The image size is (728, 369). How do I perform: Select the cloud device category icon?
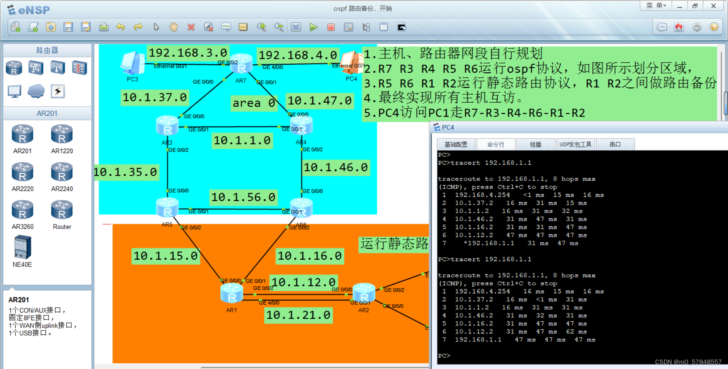point(36,91)
